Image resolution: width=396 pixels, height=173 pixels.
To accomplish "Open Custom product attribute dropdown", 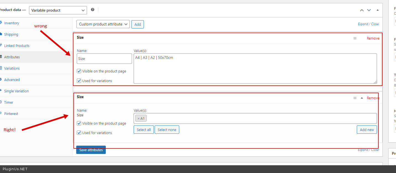I will click(103, 24).
